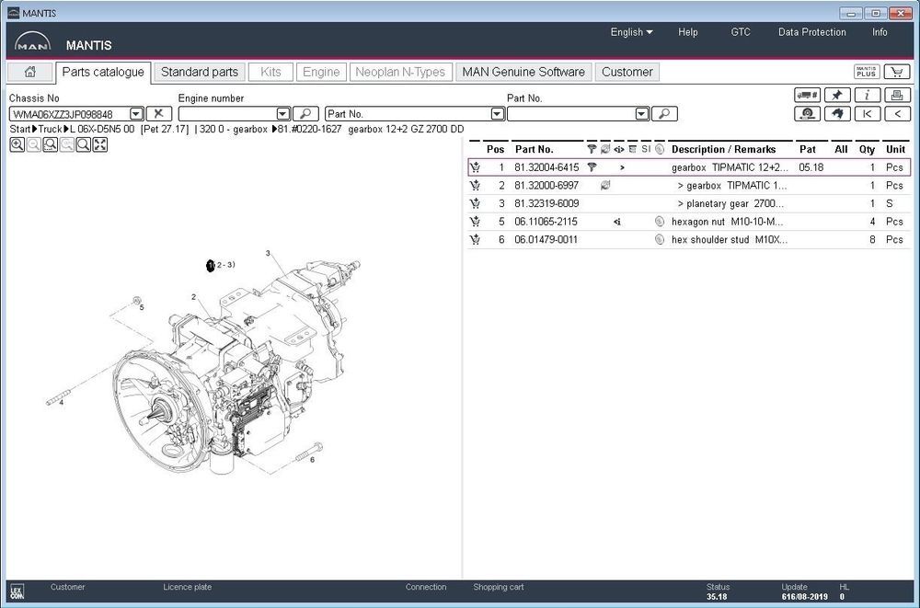Search by part number magnifier button
The height and width of the screenshot is (608, 920).
click(x=664, y=114)
